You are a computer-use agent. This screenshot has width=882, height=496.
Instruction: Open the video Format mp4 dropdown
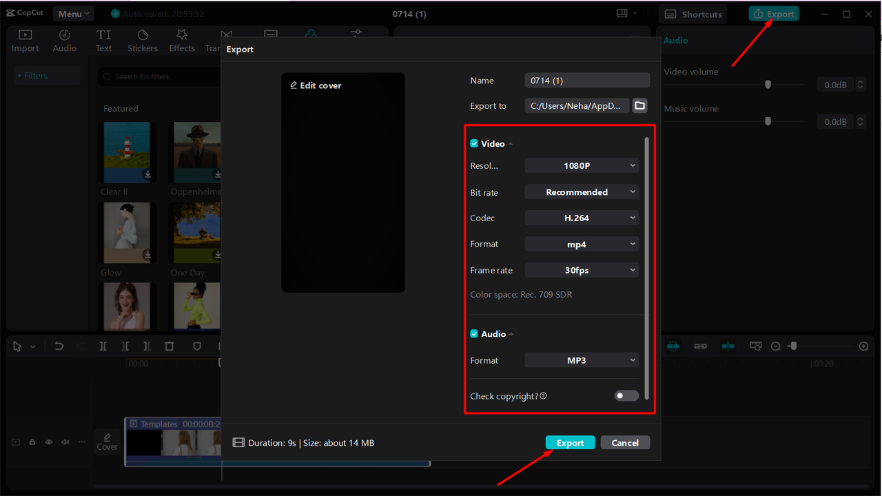[582, 244]
